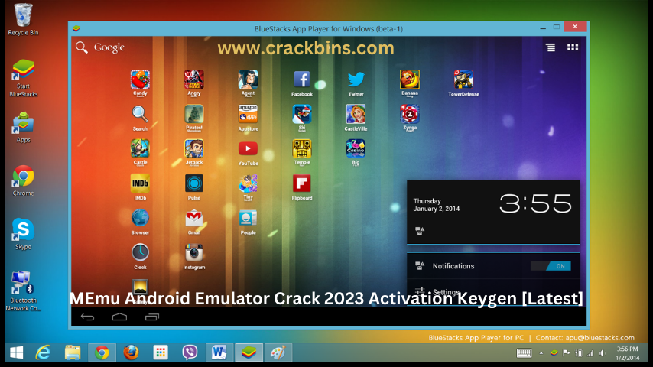Launch the TowerDefense game
This screenshot has height=367, width=653.
coord(463,80)
